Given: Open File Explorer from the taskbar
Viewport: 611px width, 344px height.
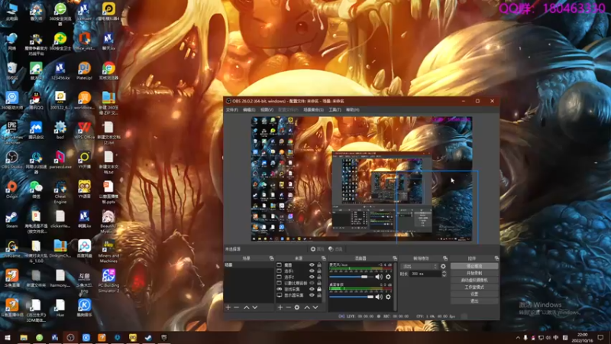Looking at the screenshot, I should click(x=24, y=337).
